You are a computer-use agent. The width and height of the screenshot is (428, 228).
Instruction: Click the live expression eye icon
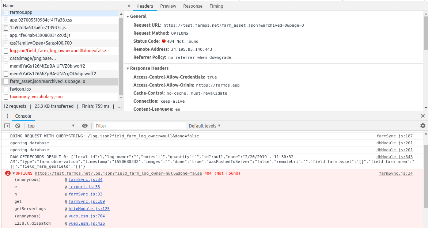coord(85,126)
